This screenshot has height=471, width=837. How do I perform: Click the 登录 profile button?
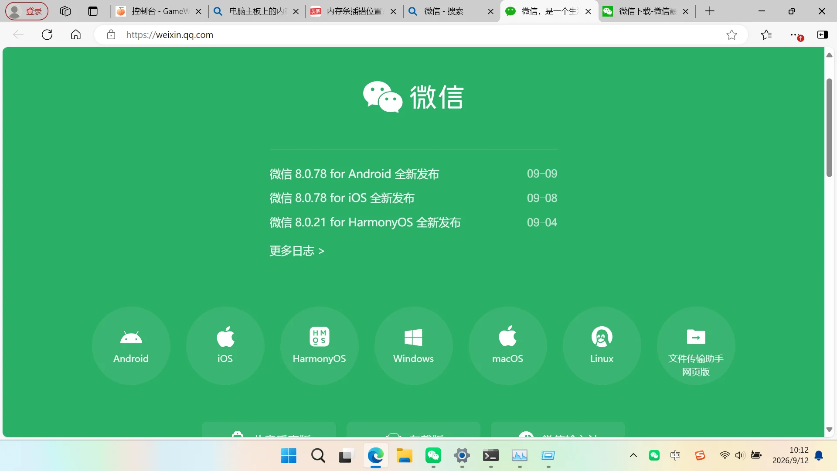(x=27, y=11)
